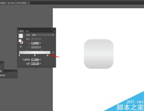The width and height of the screenshot is (144, 111).
Task: Open the 类型 (Type) dropdown showing 线性
Action: (x=43, y=35)
